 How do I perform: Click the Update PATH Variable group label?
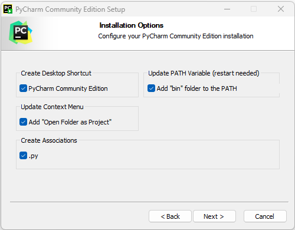tap(204, 73)
